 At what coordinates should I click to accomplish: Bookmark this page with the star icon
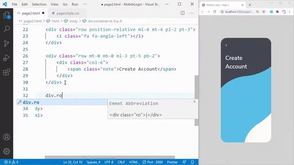[264, 11]
